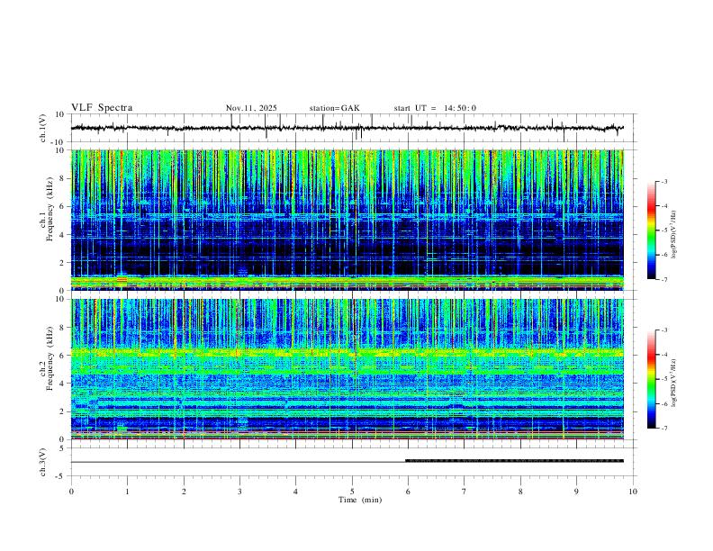Click the '-3' label on ch.2 colorbar
Screen dimensions: 713x551
(663, 330)
